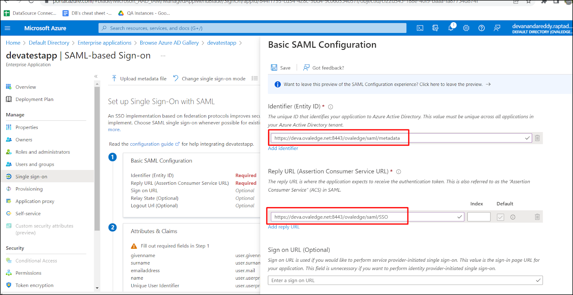Screen dimensions: 573x295
Task: Open Conditional Access
Action: pyautogui.click(x=36, y=261)
